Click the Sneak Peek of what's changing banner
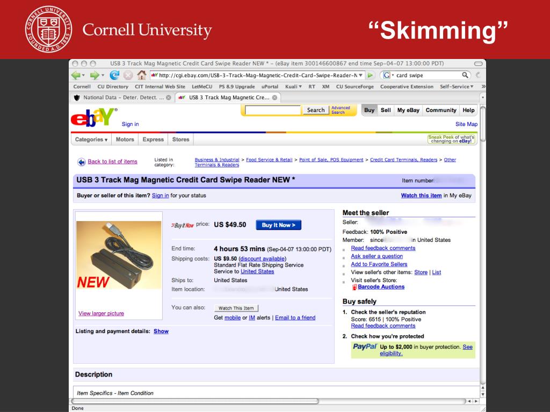Image resolution: width=550 pixels, height=412 pixels. pos(451,139)
